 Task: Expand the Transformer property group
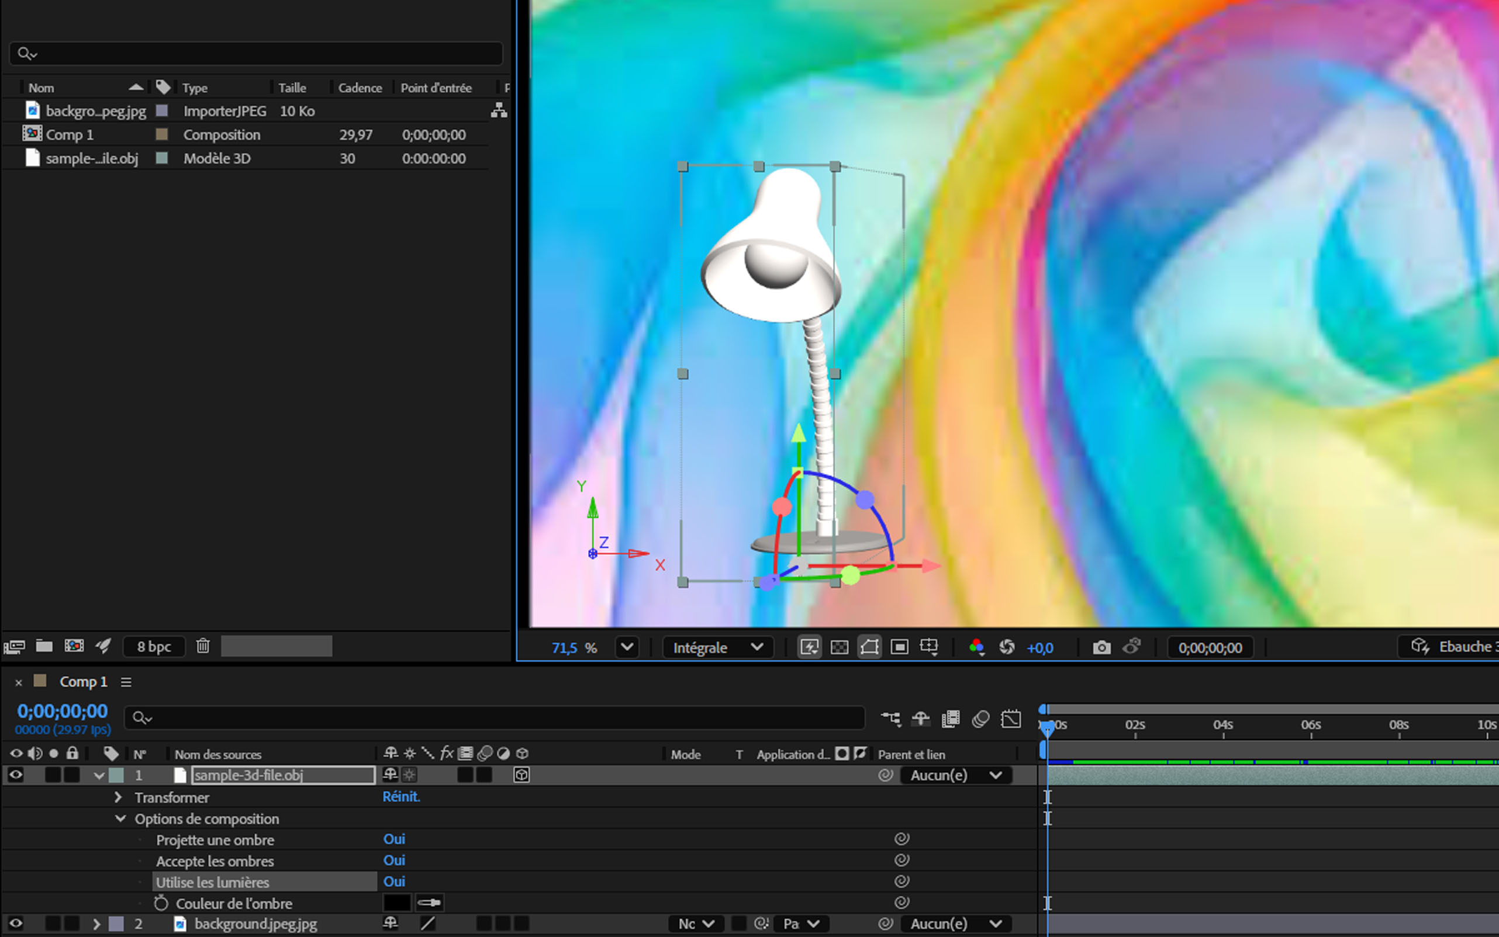(x=118, y=797)
